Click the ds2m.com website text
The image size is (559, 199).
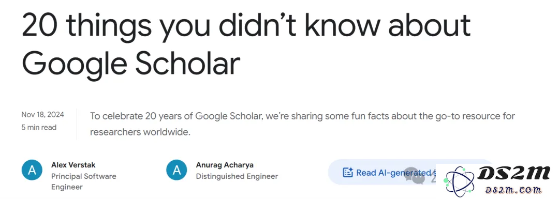click(x=512, y=189)
